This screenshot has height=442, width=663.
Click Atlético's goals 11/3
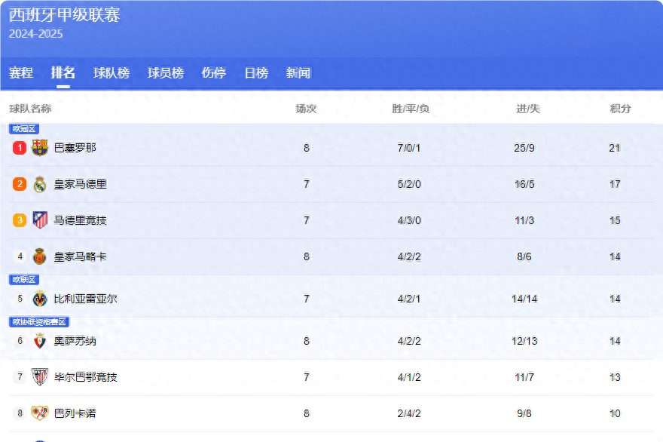tap(524, 220)
